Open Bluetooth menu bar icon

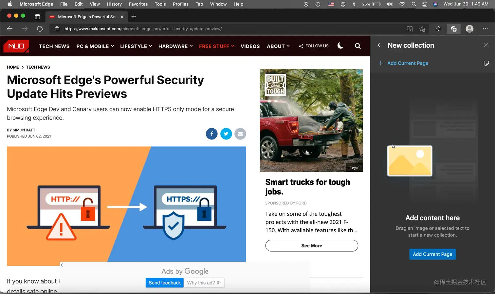(x=354, y=4)
